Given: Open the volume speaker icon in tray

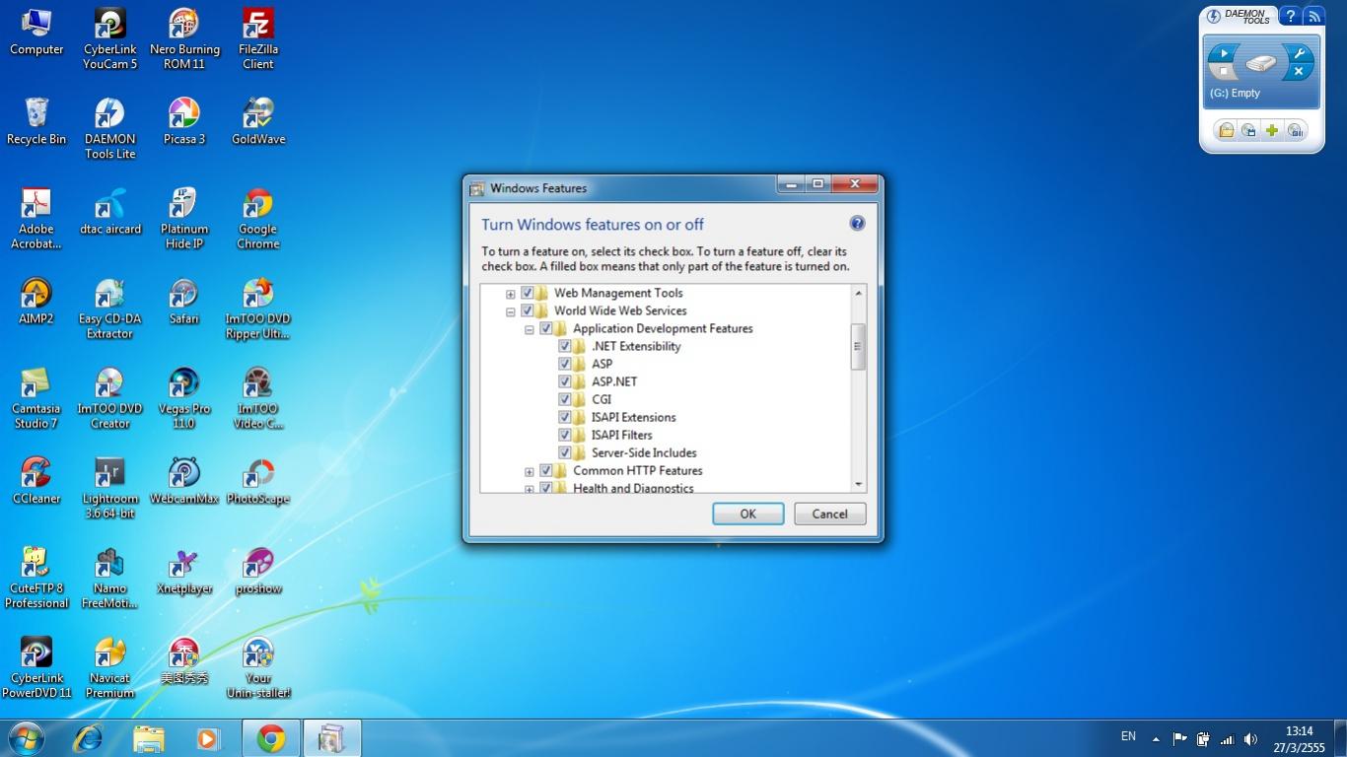Looking at the screenshot, I should (1251, 739).
